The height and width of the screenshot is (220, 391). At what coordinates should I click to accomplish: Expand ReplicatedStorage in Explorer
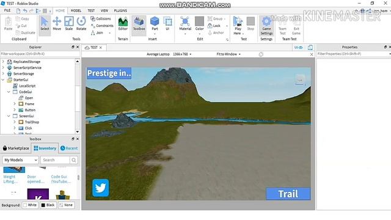[3, 62]
